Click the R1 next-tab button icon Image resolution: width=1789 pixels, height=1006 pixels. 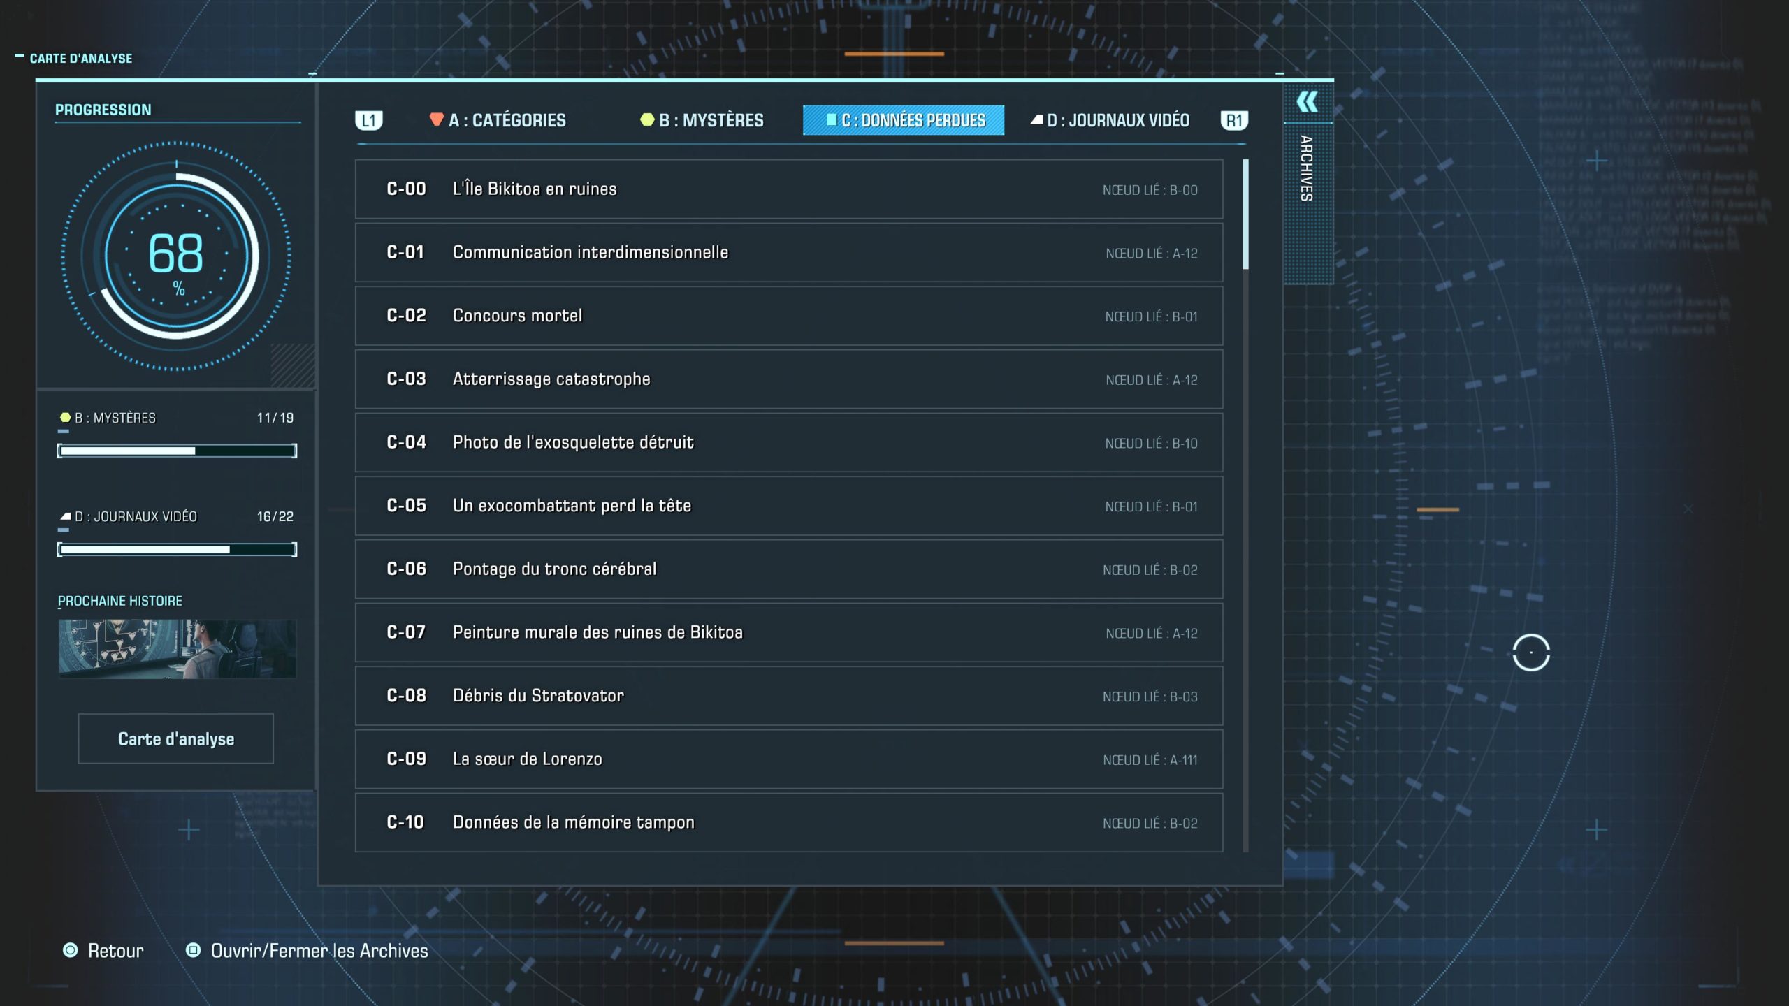(1234, 120)
